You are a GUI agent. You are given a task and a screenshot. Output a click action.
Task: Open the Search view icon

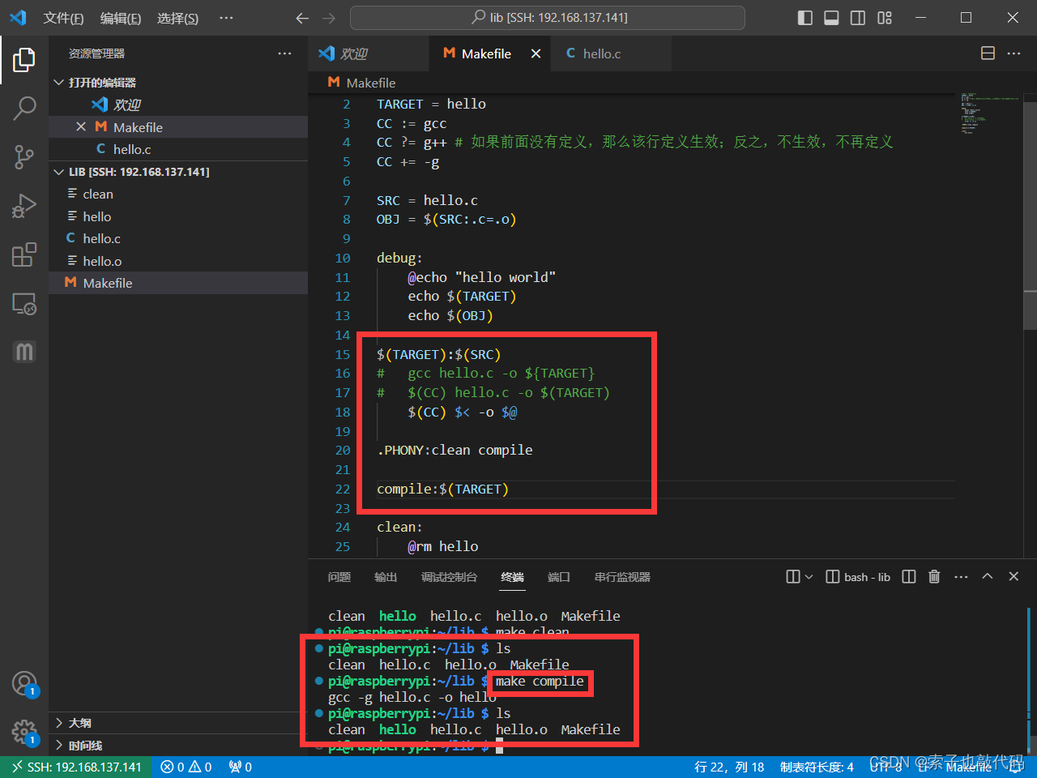click(24, 108)
